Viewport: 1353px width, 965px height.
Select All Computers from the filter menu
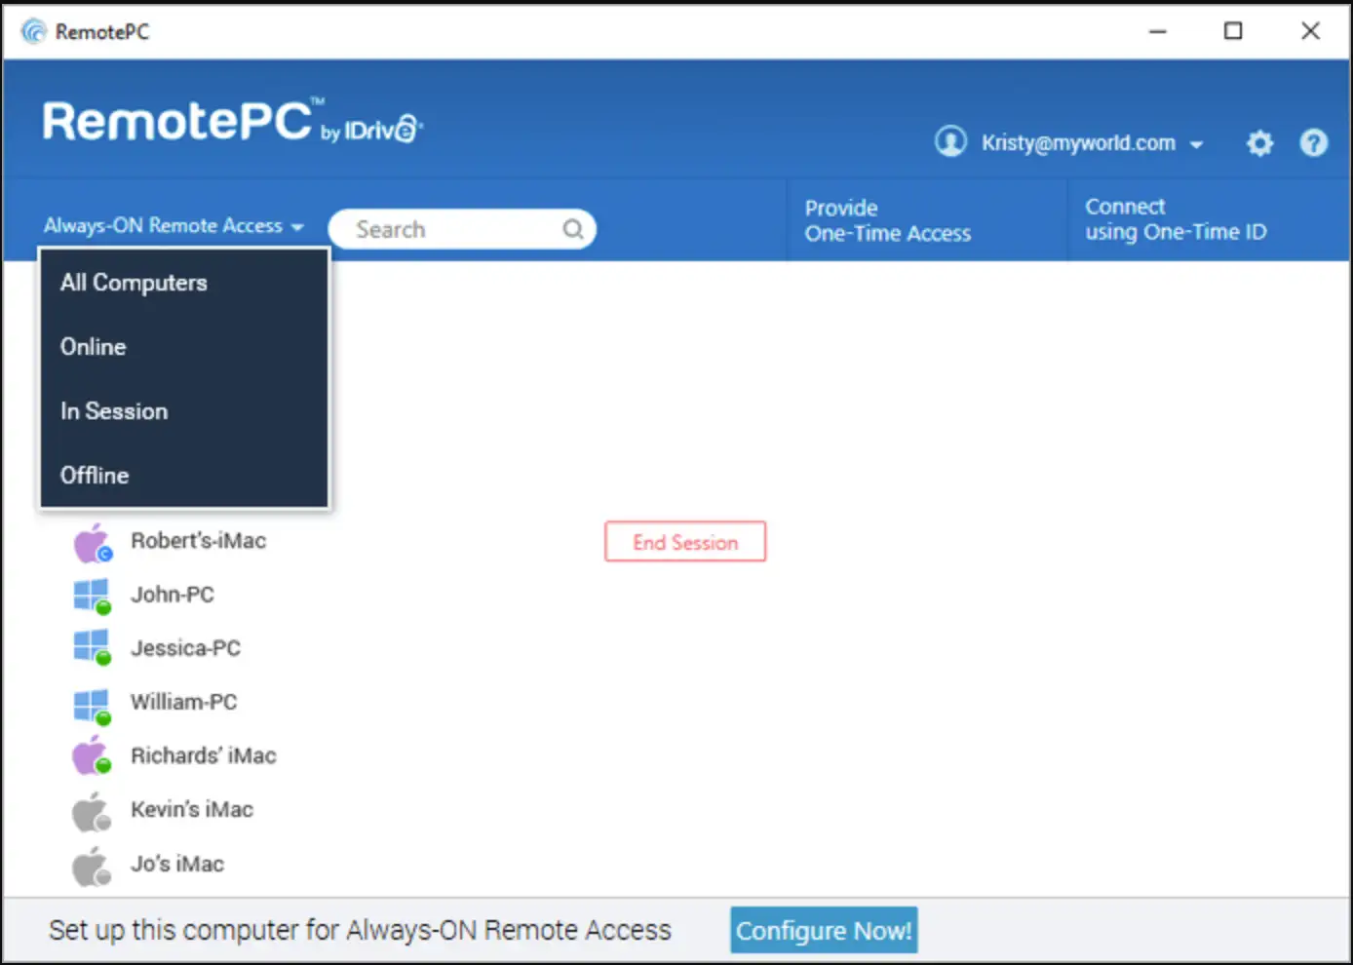(183, 283)
